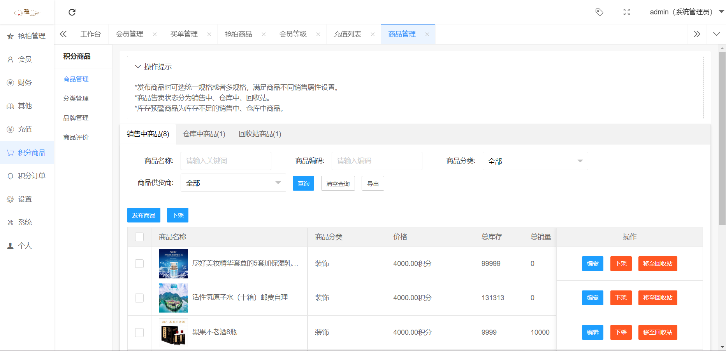This screenshot has height=351, width=726.
Task: Switch to the 工作台 tab
Action: (x=91, y=34)
